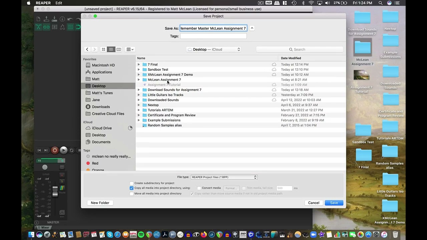Click the Save button
The height and width of the screenshot is (240, 427).
click(334, 203)
